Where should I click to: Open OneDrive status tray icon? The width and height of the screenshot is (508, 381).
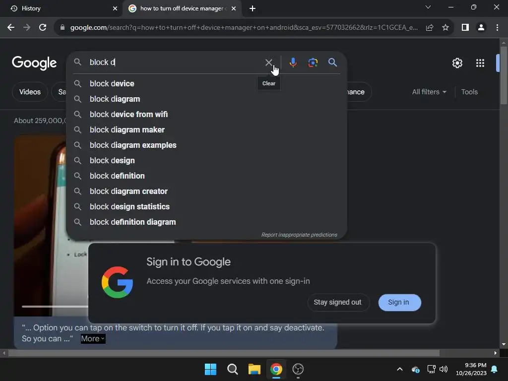pyautogui.click(x=415, y=369)
